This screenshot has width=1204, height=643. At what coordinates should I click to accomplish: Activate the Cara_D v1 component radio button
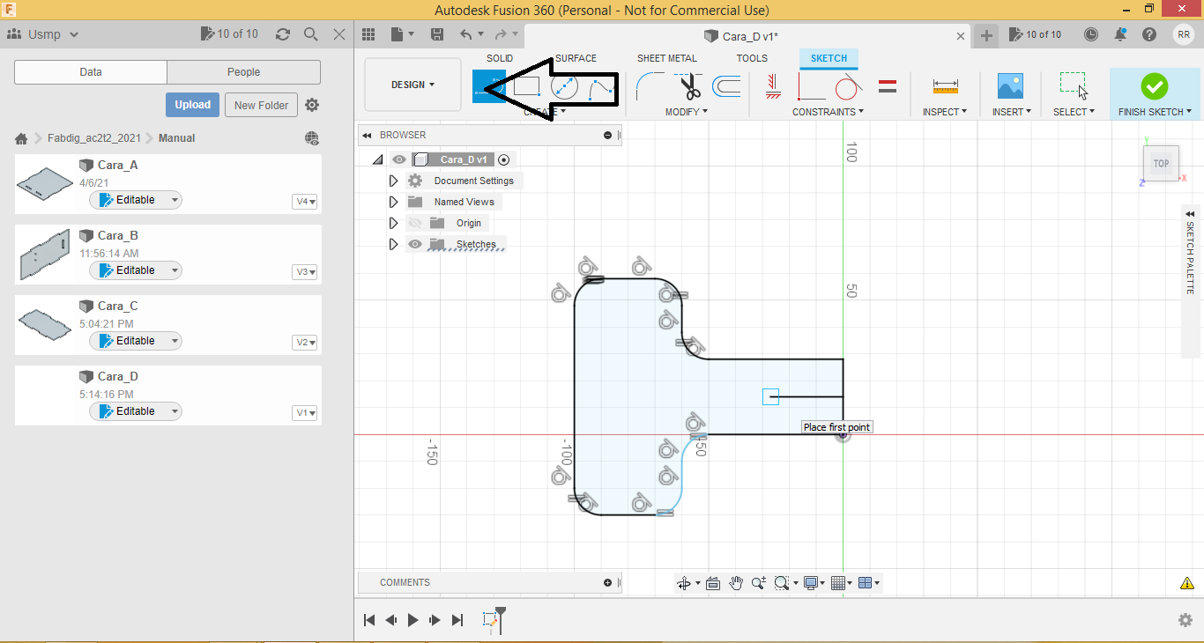coord(504,159)
